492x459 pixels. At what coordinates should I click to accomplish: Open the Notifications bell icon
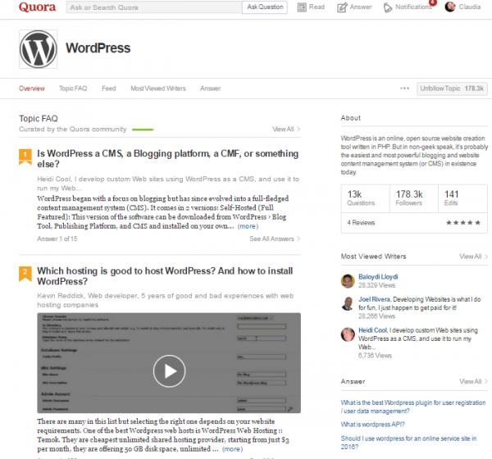point(388,7)
